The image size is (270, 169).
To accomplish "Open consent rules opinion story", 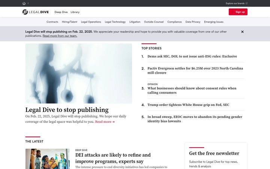I will click(x=192, y=91).
